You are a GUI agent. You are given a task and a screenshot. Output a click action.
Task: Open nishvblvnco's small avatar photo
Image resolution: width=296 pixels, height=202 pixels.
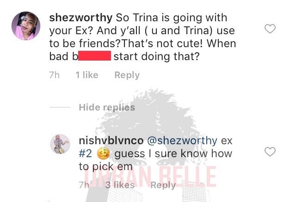(60, 144)
